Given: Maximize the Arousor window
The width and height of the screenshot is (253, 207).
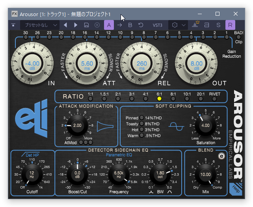Looking at the screenshot, I should [x=218, y=14].
